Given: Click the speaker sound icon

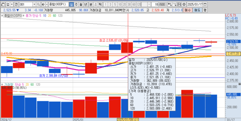Looking at the screenshot, I should click(43, 4).
